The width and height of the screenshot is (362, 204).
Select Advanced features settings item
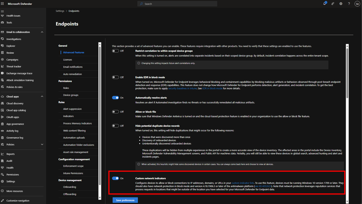click(x=74, y=53)
